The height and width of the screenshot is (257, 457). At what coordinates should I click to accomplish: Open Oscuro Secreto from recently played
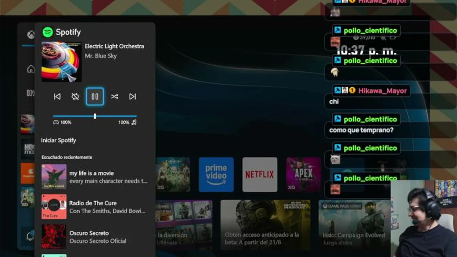[x=95, y=237]
